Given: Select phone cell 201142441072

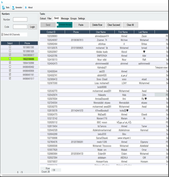Looking at the screenshot, I should coord(77,111).
